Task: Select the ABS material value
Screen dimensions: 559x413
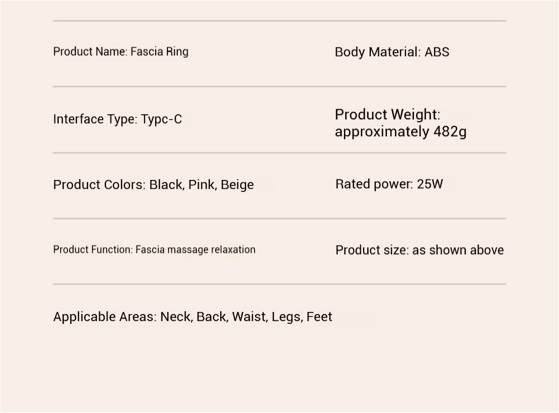Action: point(437,52)
